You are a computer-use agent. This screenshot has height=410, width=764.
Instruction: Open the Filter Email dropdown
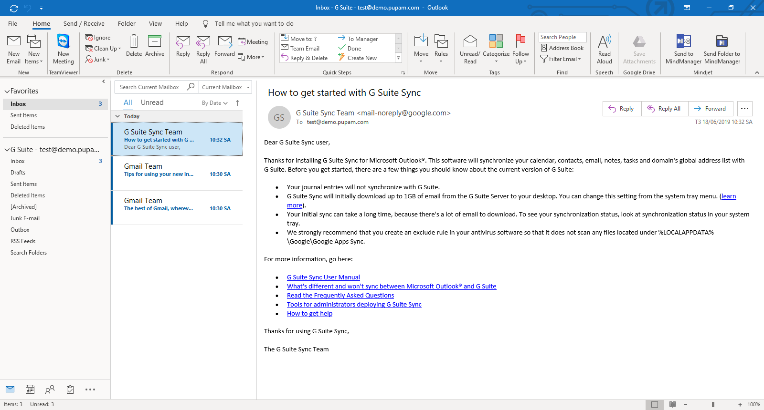[x=561, y=59]
